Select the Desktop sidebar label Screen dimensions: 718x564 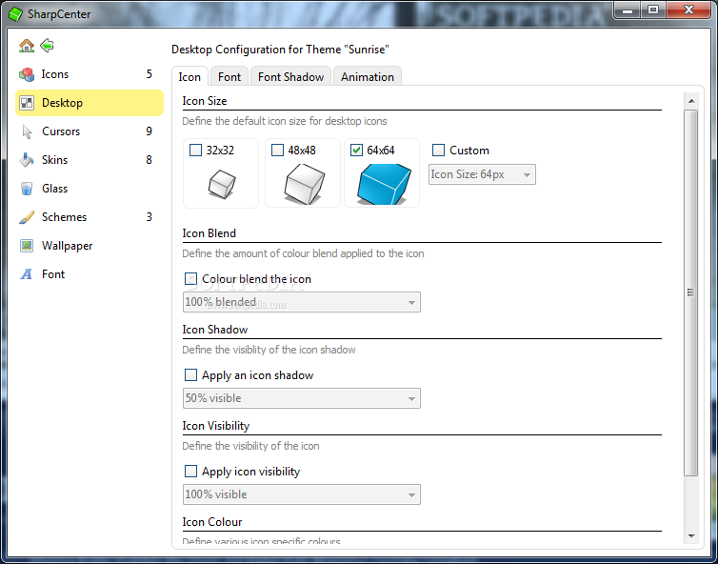(62, 103)
